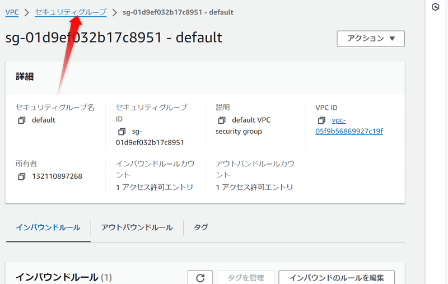
Task: Click the hexagon icon in right sidebar
Action: tap(436, 7)
